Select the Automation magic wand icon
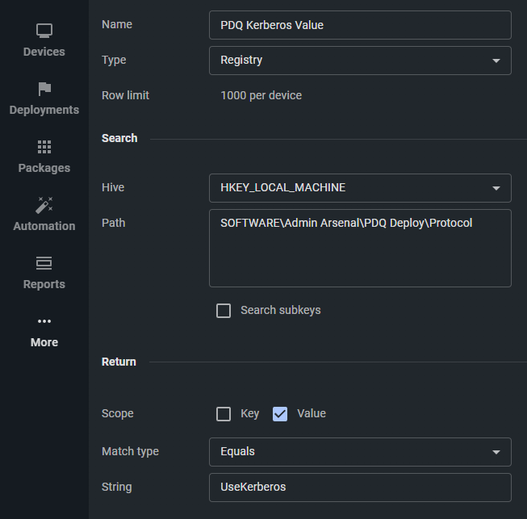 pyautogui.click(x=44, y=205)
